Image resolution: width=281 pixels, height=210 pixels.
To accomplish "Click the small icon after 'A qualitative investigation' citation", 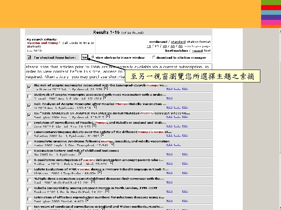I will pos(111,163).
